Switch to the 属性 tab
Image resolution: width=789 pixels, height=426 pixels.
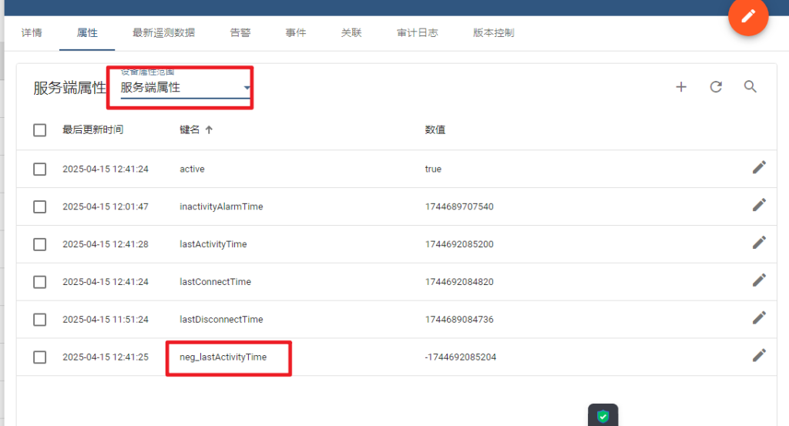pyautogui.click(x=87, y=32)
